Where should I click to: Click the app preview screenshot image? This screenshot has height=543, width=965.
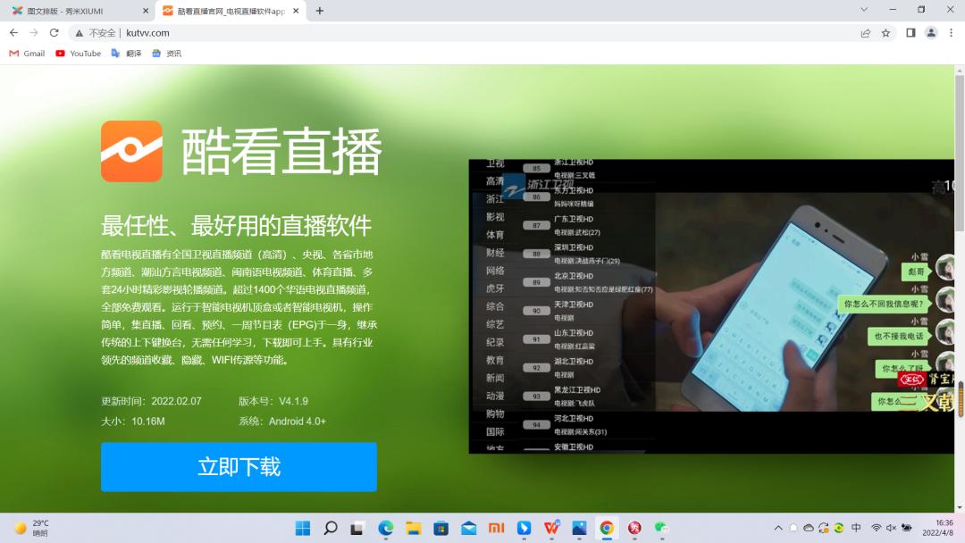point(710,307)
